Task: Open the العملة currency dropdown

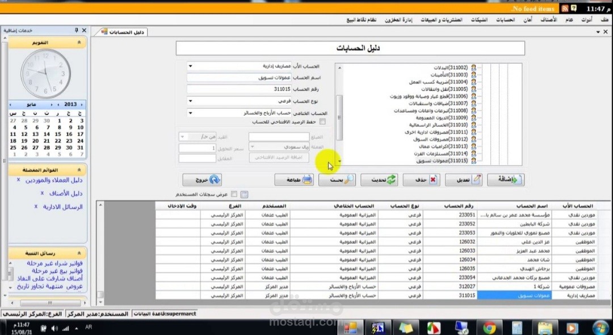Action: [x=253, y=147]
